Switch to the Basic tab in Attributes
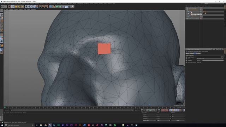226x127 pixels. (187, 53)
